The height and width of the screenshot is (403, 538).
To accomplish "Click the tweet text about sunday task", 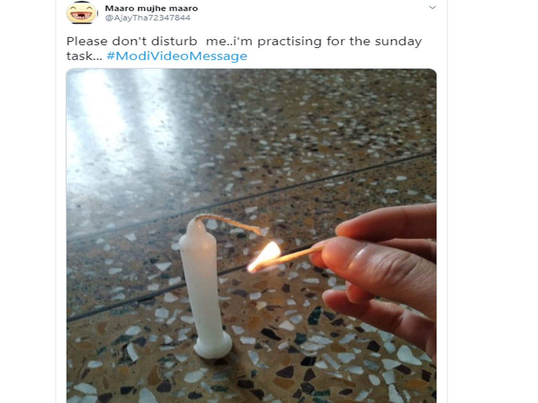I will click(x=244, y=49).
